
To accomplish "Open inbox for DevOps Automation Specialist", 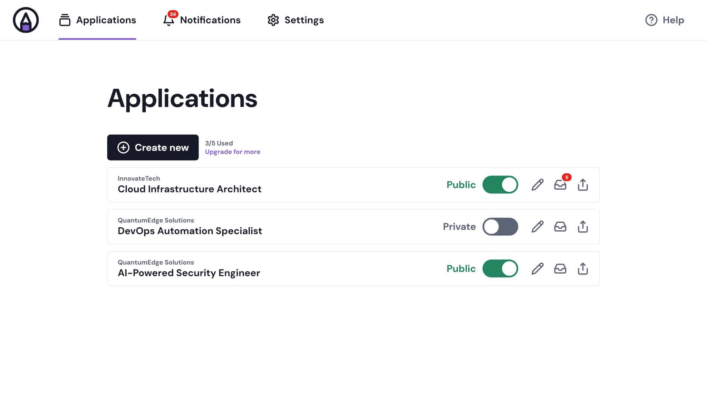I will [560, 227].
